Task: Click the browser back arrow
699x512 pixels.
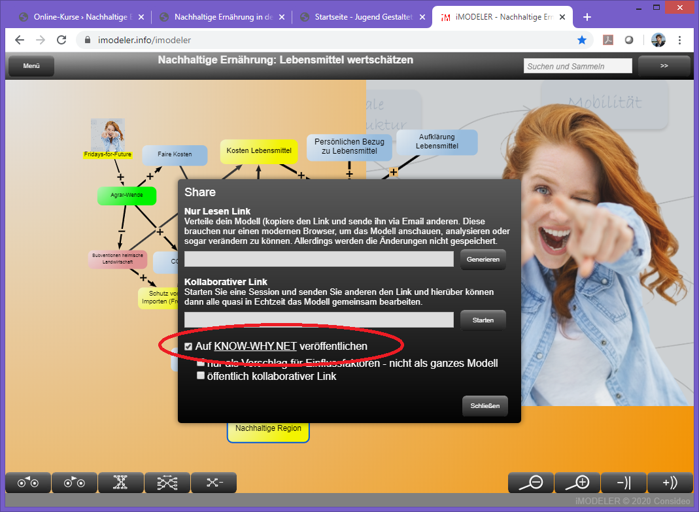Action: pos(20,40)
